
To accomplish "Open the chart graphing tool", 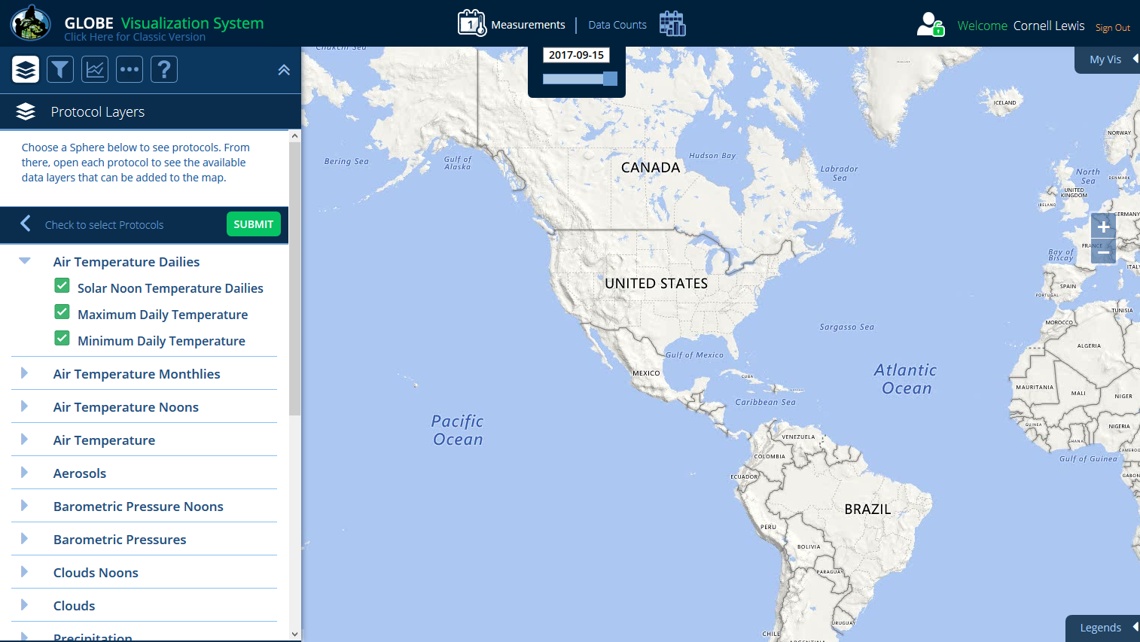I will (95, 69).
